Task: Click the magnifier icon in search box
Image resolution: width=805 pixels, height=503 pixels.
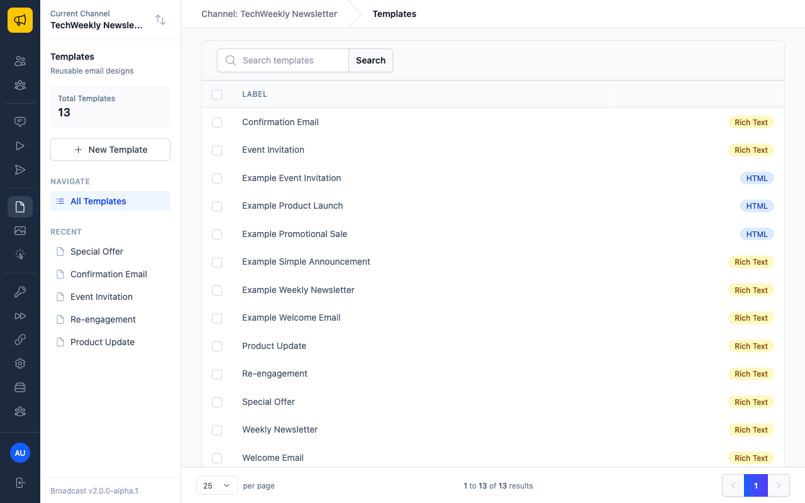Action: (x=231, y=60)
